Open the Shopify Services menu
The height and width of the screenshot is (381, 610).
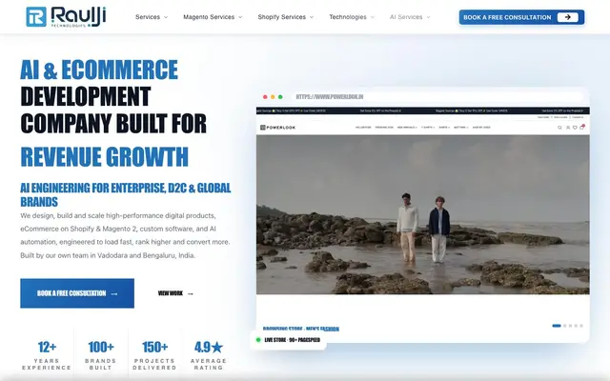(x=285, y=17)
